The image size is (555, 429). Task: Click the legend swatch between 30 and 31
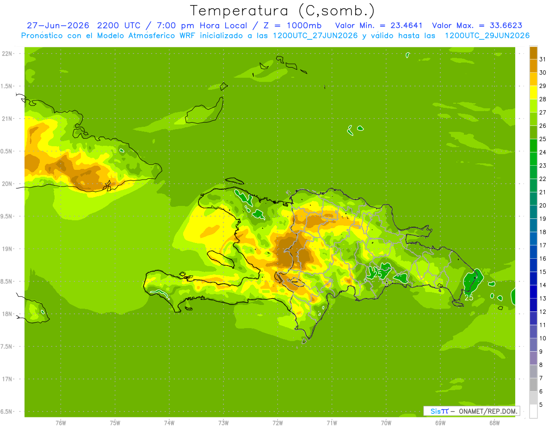[x=533, y=66]
